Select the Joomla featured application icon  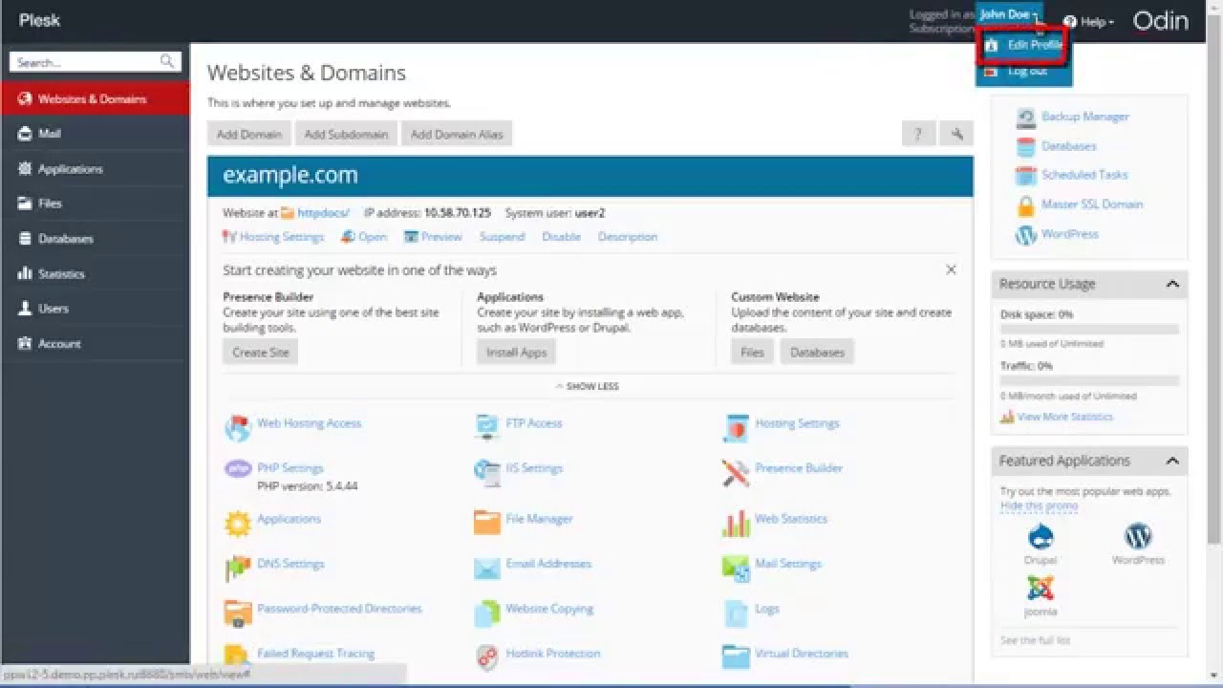click(x=1040, y=588)
